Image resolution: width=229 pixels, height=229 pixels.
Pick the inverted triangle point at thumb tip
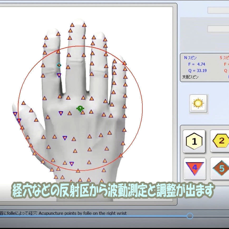pyautogui.click(x=15, y=114)
